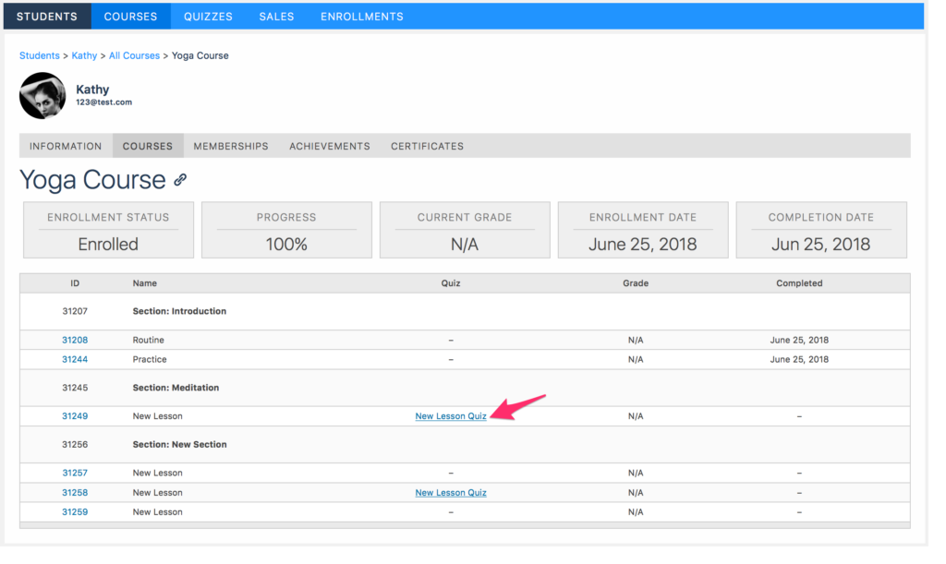946x564 pixels.
Task: View the Achievements sub-tab
Action: point(330,146)
